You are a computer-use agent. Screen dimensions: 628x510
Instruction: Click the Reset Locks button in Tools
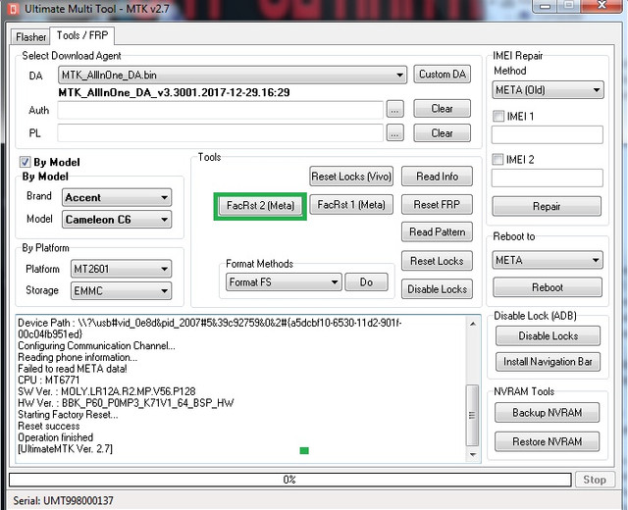point(437,261)
